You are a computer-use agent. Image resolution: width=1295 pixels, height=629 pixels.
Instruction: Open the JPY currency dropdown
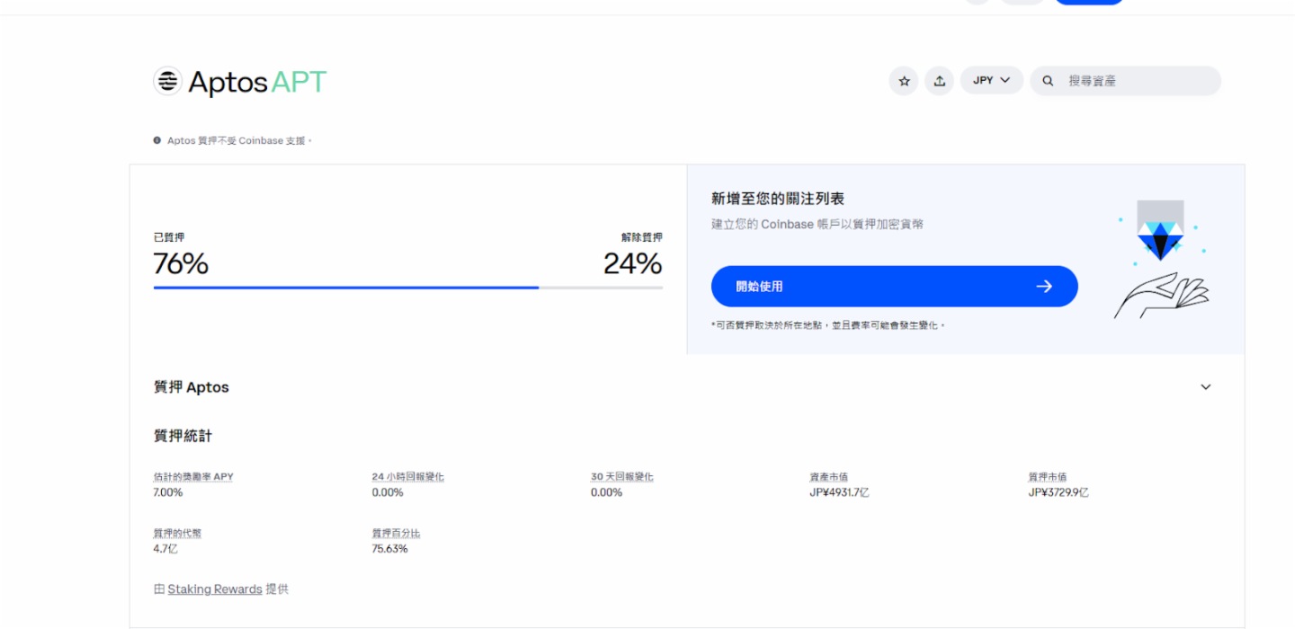pos(991,80)
